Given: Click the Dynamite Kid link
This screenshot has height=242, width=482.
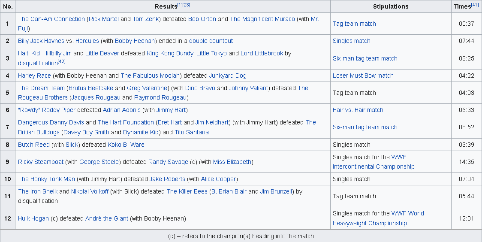Looking at the screenshot, I should click(141, 132).
